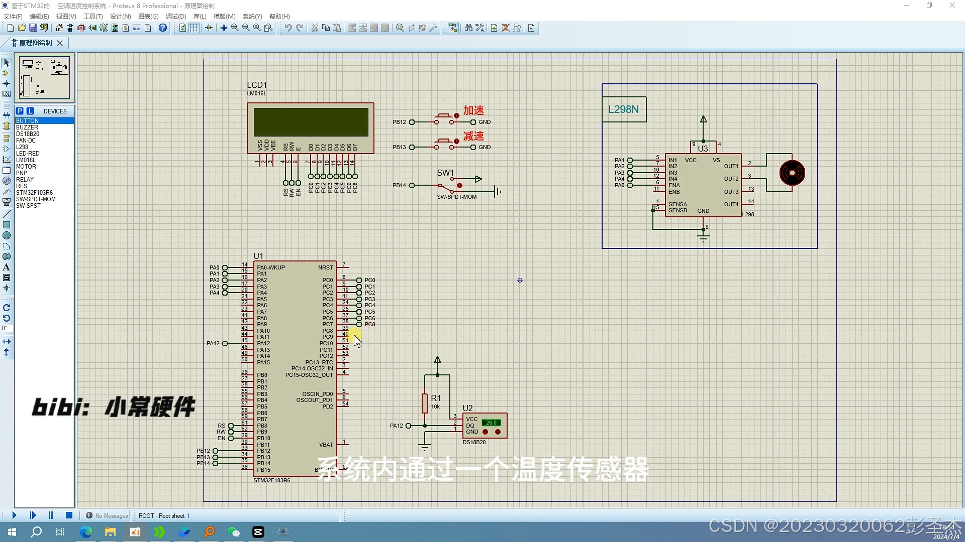Open the 帮助(H) menu

(x=279, y=17)
